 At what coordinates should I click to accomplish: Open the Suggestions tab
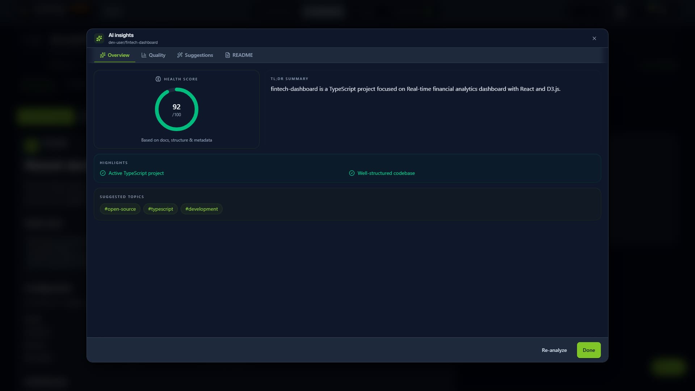coord(195,55)
